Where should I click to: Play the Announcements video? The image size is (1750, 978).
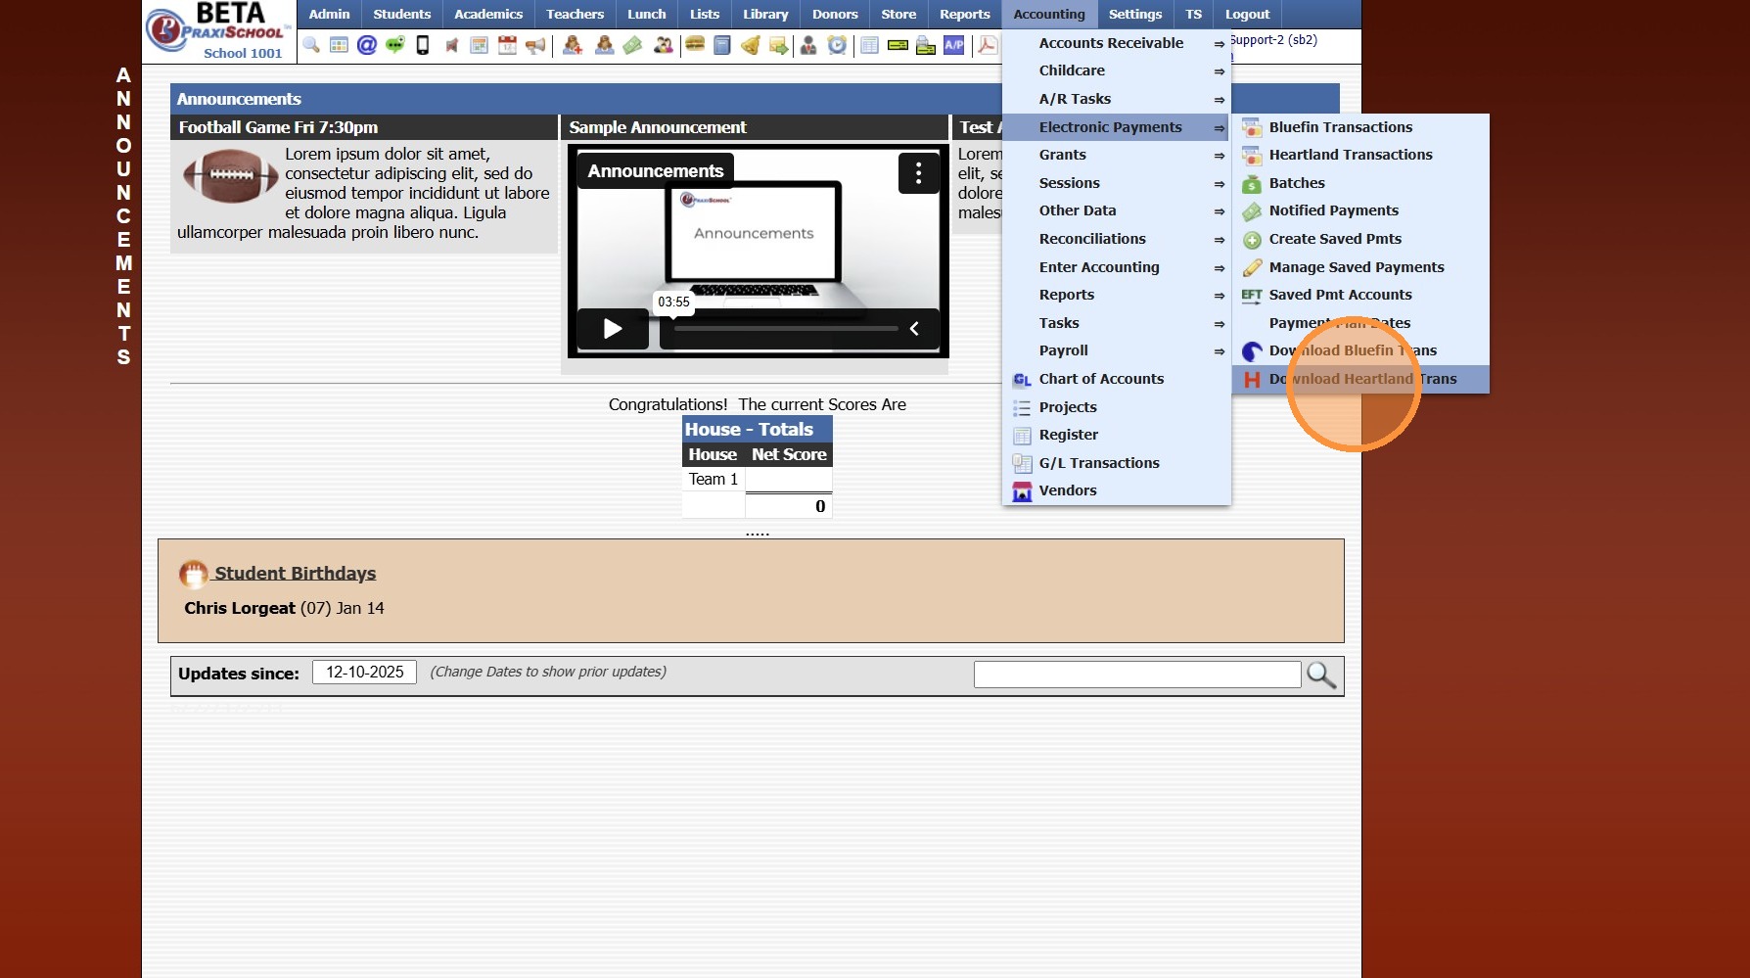(x=613, y=329)
